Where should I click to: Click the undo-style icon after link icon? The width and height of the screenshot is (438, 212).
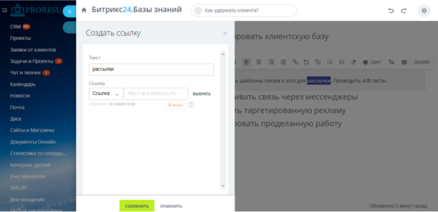click(306, 62)
